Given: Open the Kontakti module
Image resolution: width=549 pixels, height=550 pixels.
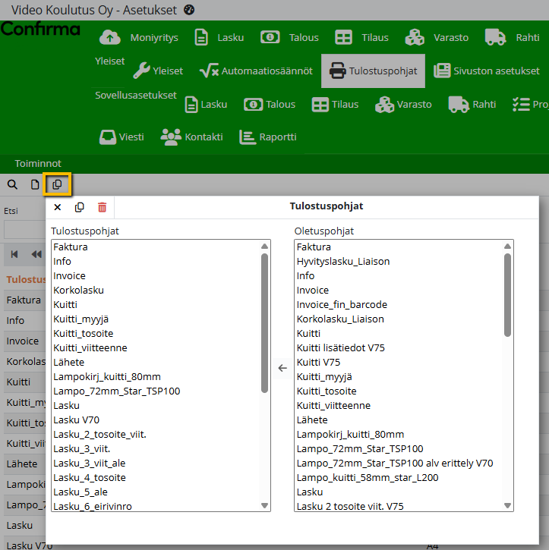Looking at the screenshot, I should click(192, 137).
